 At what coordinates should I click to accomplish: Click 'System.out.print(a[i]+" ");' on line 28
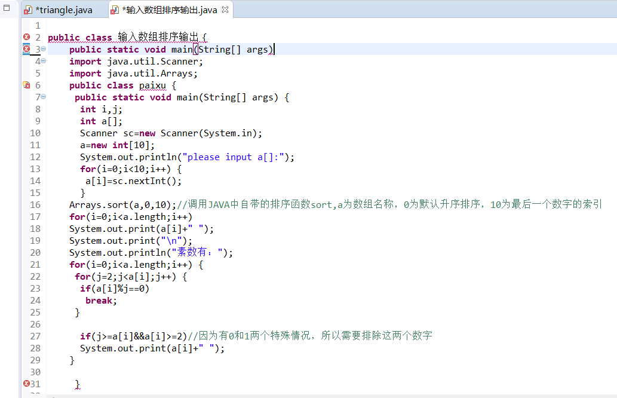(x=152, y=348)
